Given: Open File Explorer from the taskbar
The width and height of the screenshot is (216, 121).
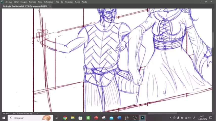Looking at the screenshot, I should tap(73, 118).
